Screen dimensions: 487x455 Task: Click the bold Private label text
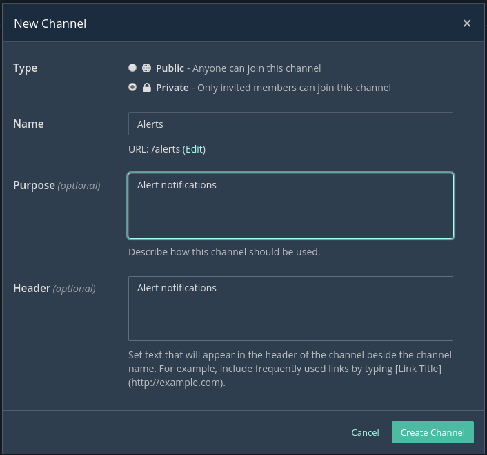(x=172, y=88)
